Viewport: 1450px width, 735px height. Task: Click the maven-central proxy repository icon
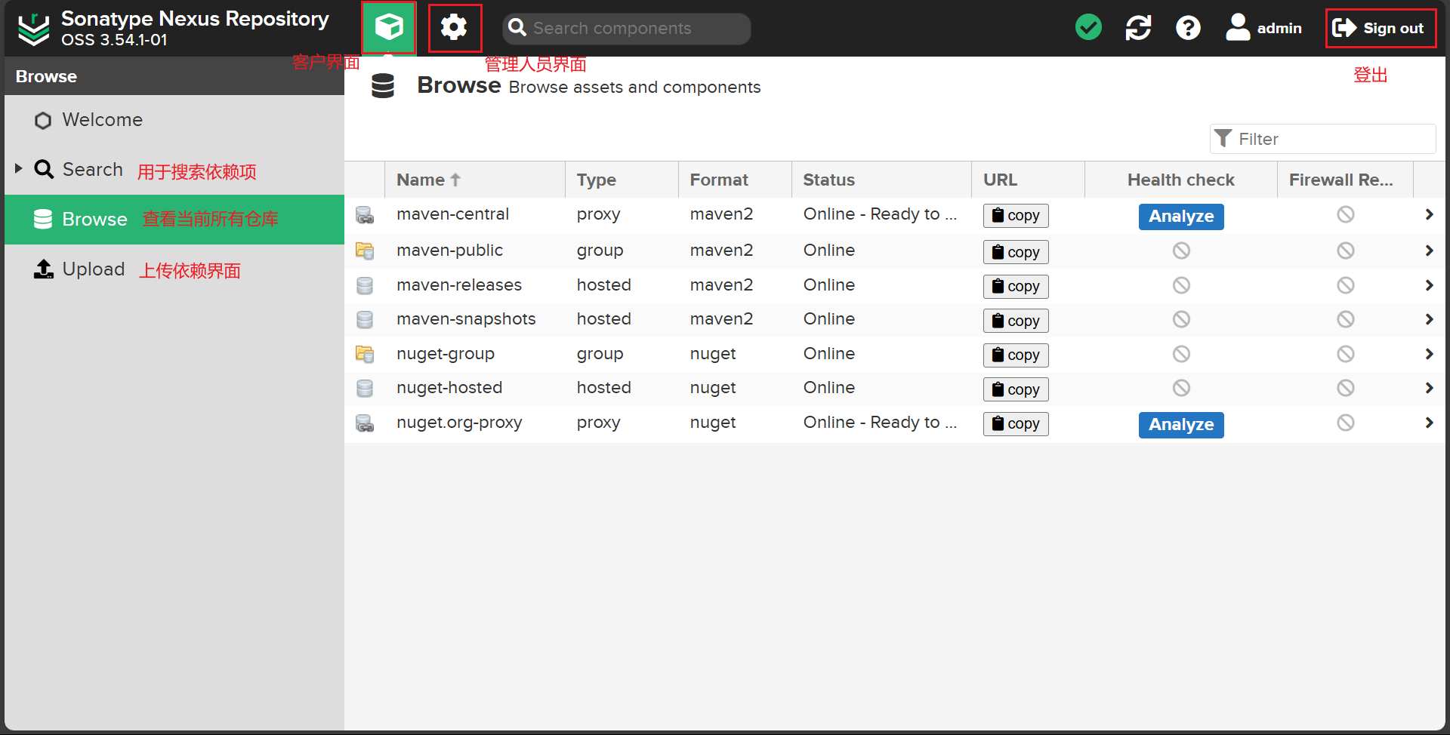pos(365,215)
